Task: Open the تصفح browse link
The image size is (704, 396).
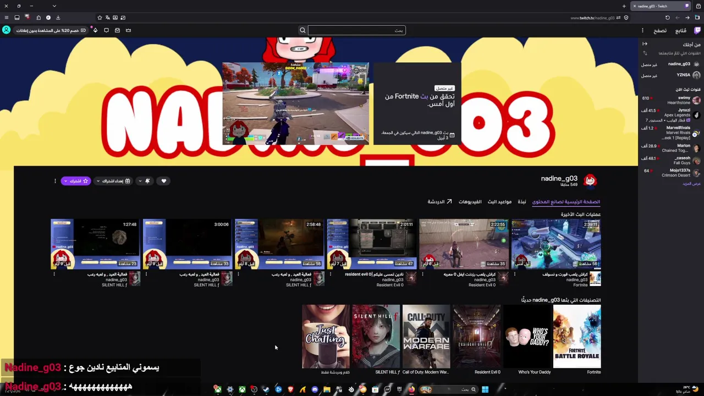Action: (660, 30)
